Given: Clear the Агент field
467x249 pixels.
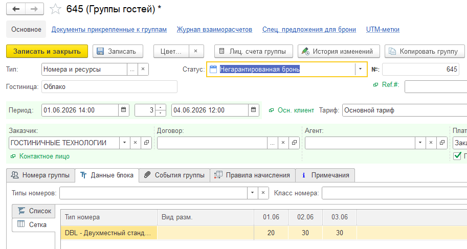Looking at the screenshot, I should click(x=431, y=143).
